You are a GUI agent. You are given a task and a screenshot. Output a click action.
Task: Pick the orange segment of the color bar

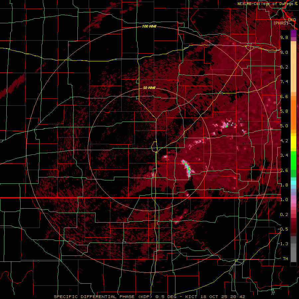(x=293, y=114)
